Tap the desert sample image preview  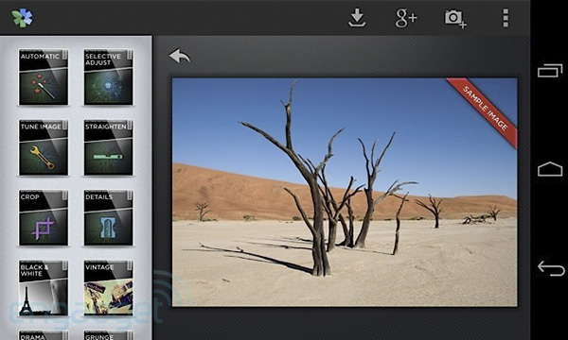pos(345,193)
